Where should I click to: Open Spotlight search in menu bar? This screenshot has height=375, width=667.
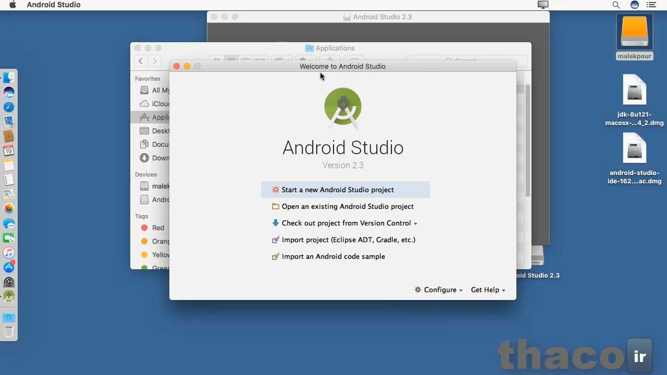[x=616, y=5]
